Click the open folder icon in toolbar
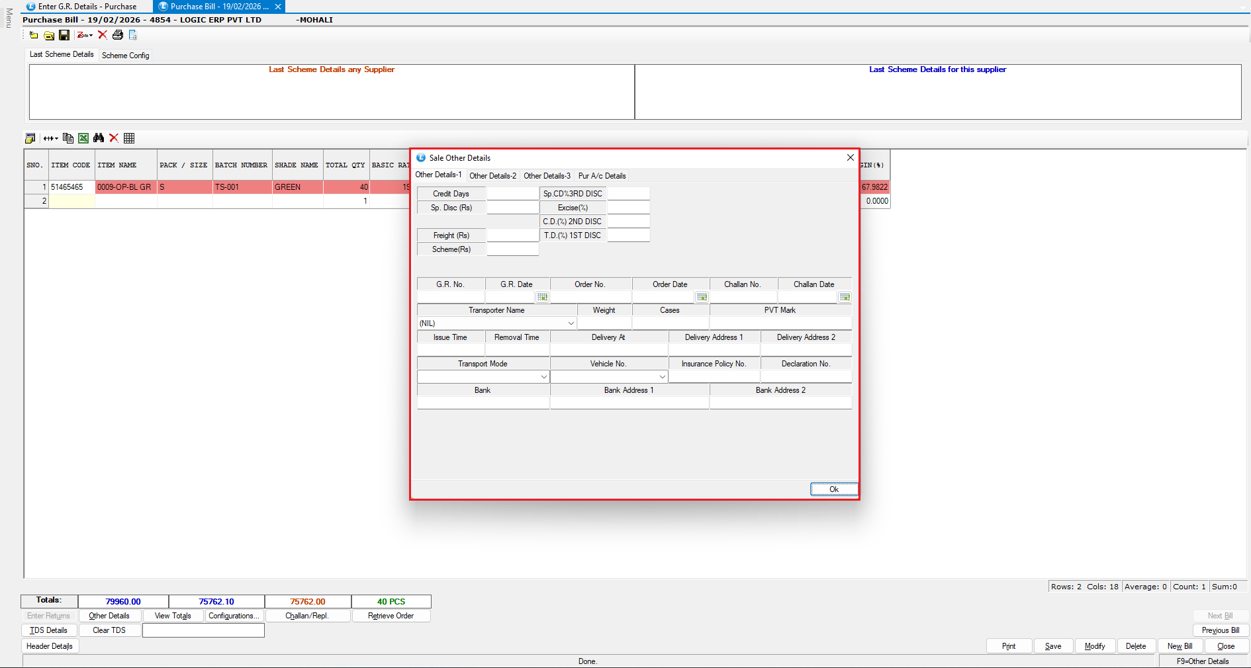The width and height of the screenshot is (1251, 668). 49,35
